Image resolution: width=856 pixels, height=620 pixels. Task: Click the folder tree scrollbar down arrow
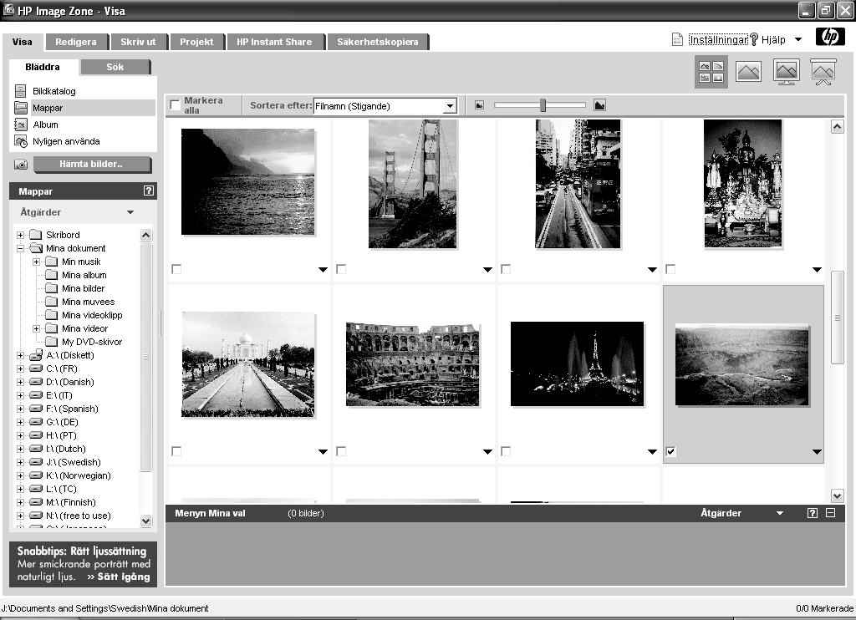[x=145, y=521]
